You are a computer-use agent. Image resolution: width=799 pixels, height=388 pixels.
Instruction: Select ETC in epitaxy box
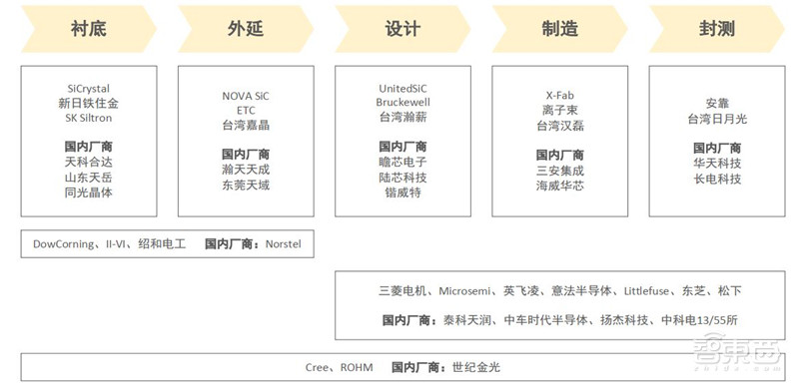[246, 111]
